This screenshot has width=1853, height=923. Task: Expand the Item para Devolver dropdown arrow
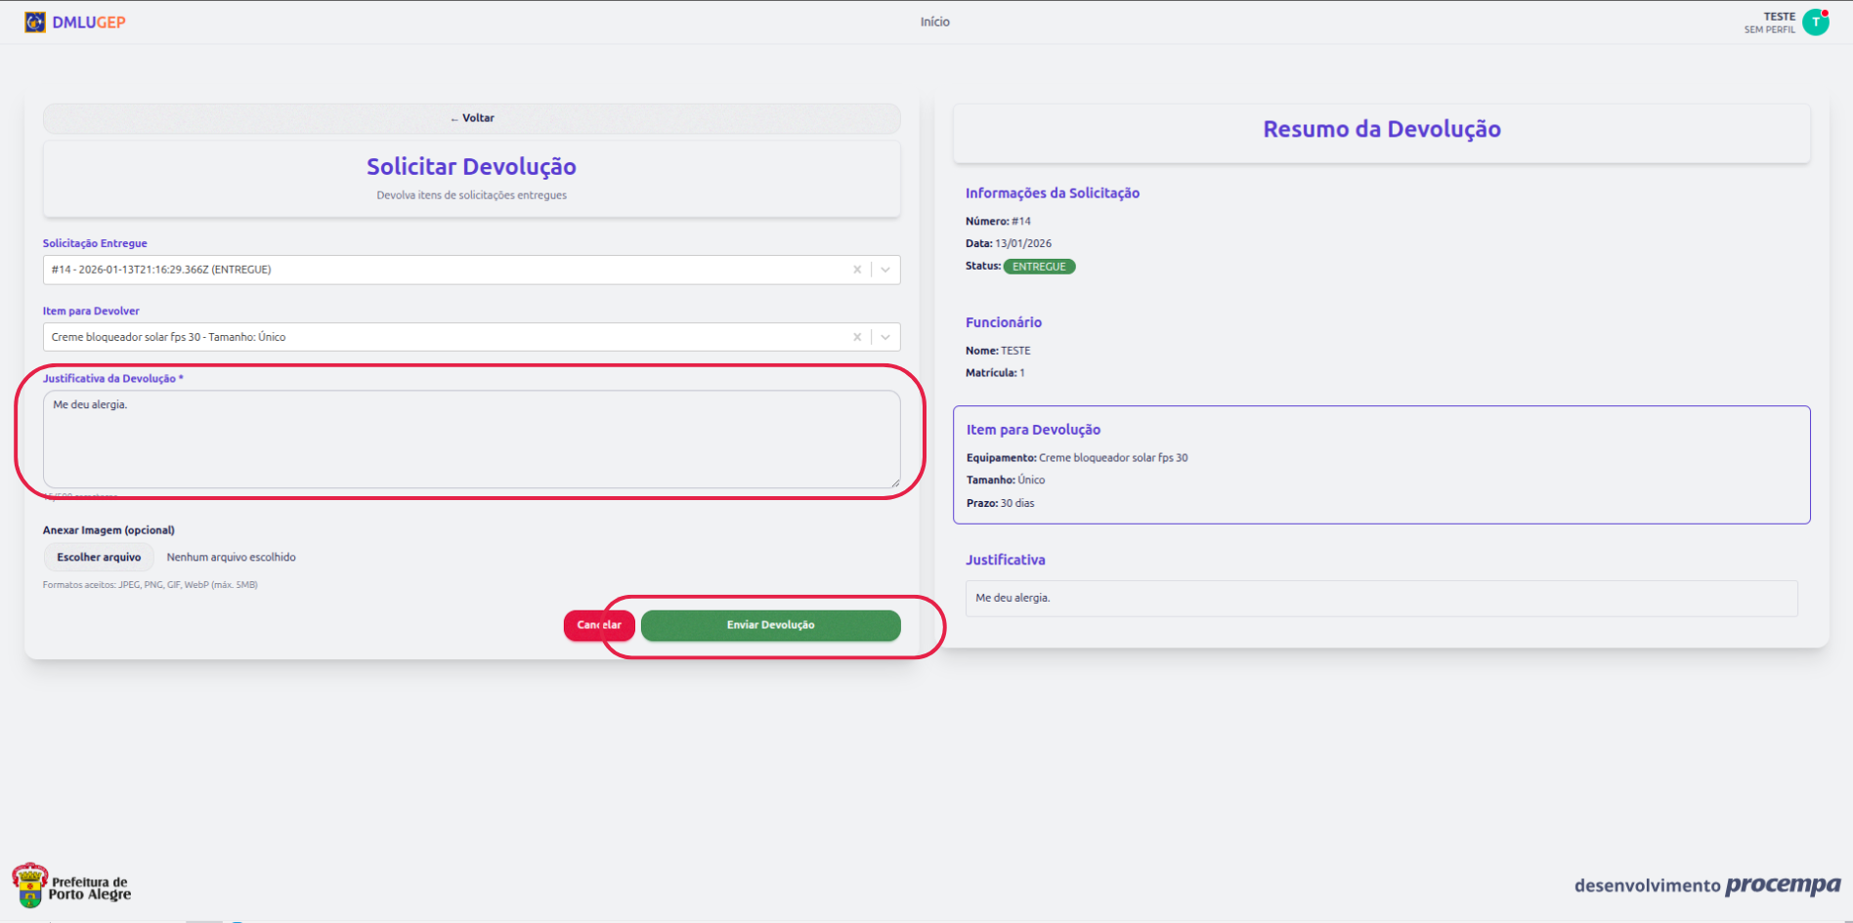(885, 337)
